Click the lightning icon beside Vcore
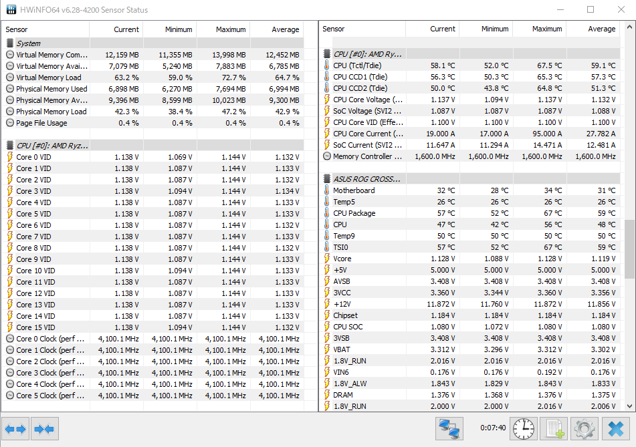The height and width of the screenshot is (447, 636). coord(327,258)
